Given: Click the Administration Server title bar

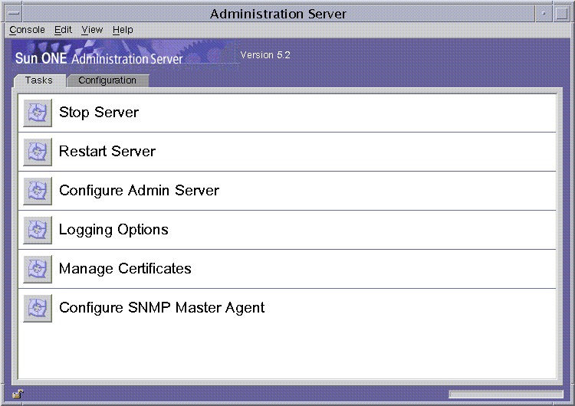Looking at the screenshot, I should point(278,14).
